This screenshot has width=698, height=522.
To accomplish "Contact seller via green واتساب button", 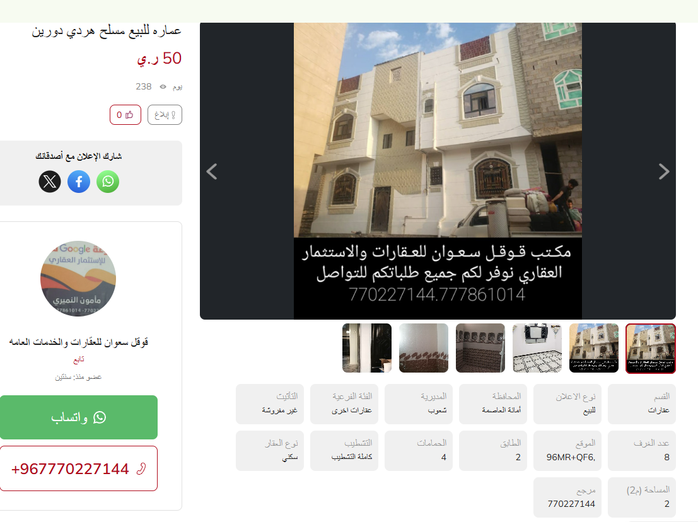I will [x=79, y=417].
